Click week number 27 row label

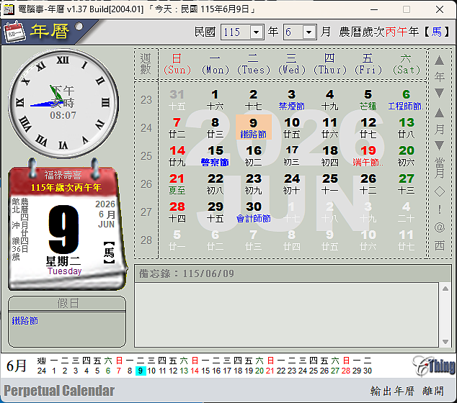click(x=146, y=212)
